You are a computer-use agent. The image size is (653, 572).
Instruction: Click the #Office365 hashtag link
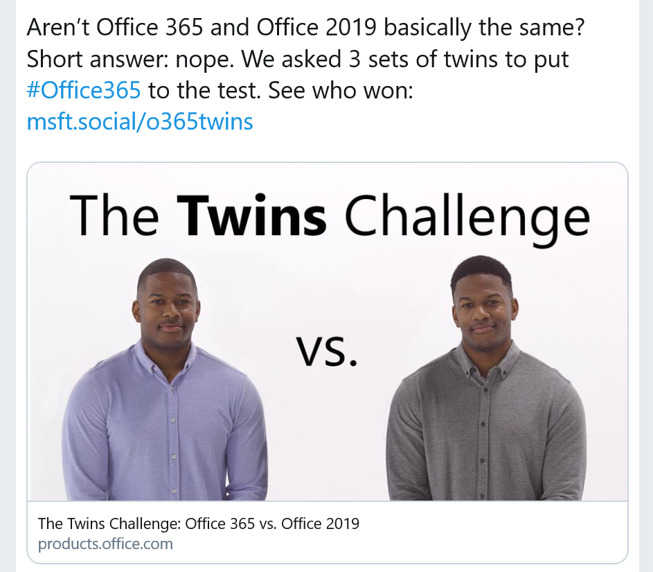click(x=84, y=91)
